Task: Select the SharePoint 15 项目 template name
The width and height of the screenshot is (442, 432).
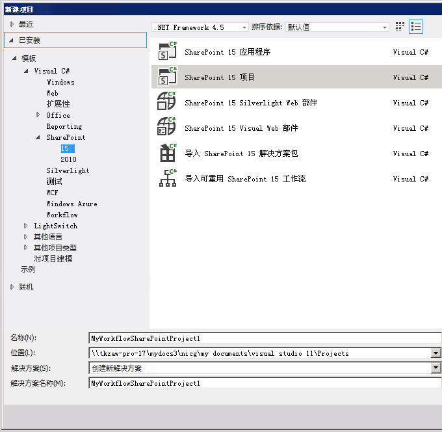Action: coord(219,77)
